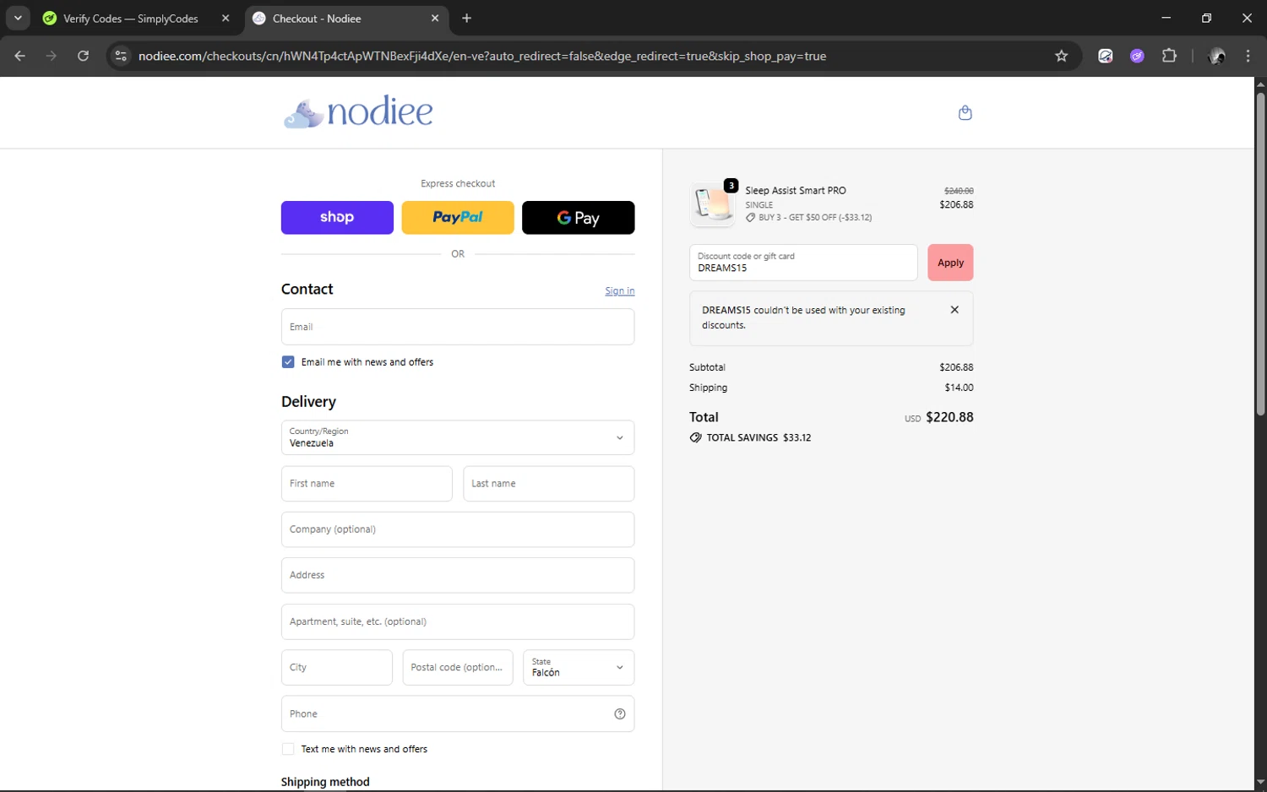Edit the Discount code or gift card field
1267x792 pixels.
click(803, 263)
